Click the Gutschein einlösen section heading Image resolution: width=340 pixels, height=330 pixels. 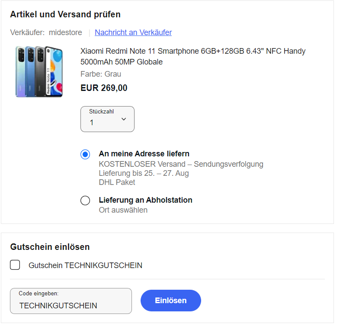[x=50, y=247]
